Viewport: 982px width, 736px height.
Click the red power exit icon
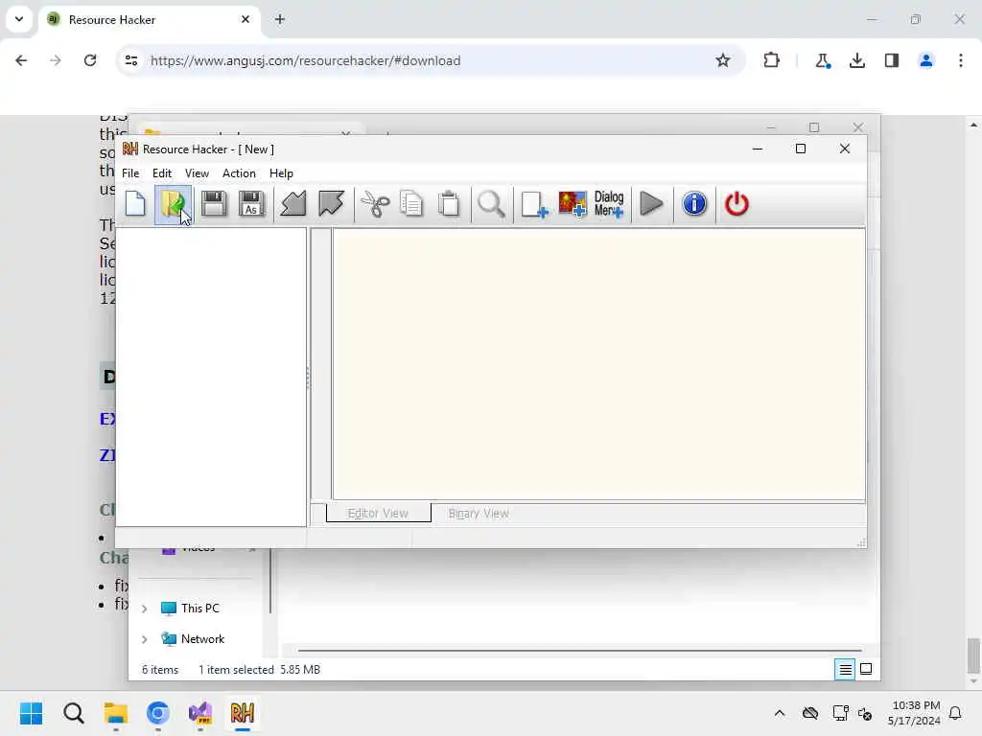[x=736, y=204]
